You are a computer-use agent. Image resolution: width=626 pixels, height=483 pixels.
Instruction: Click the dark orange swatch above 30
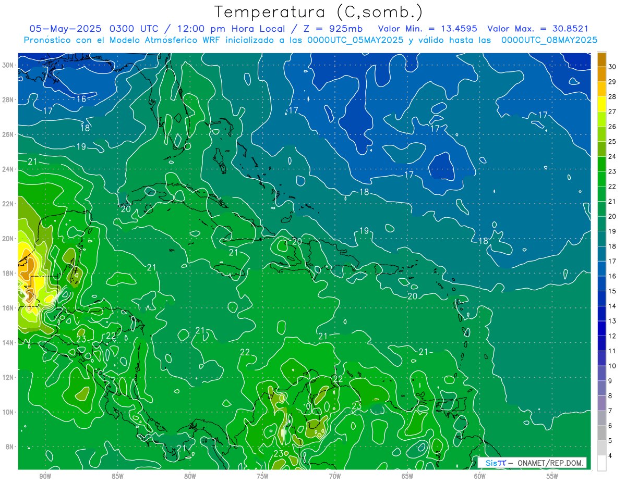coord(601,59)
